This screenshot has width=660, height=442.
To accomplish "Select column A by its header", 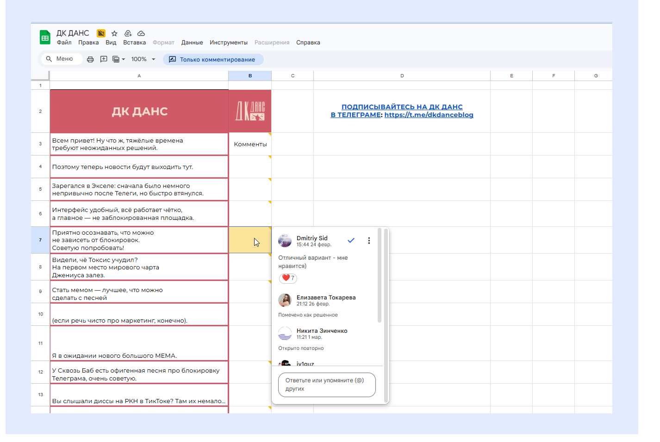I will [x=139, y=75].
